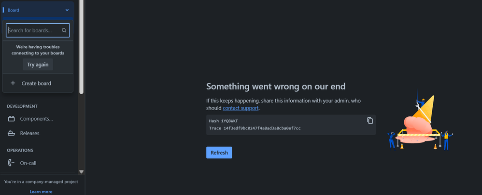Click the Releases ship icon
The height and width of the screenshot is (195, 482).
[x=12, y=133]
